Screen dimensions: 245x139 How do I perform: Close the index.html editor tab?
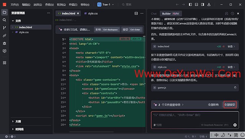pos(78,13)
